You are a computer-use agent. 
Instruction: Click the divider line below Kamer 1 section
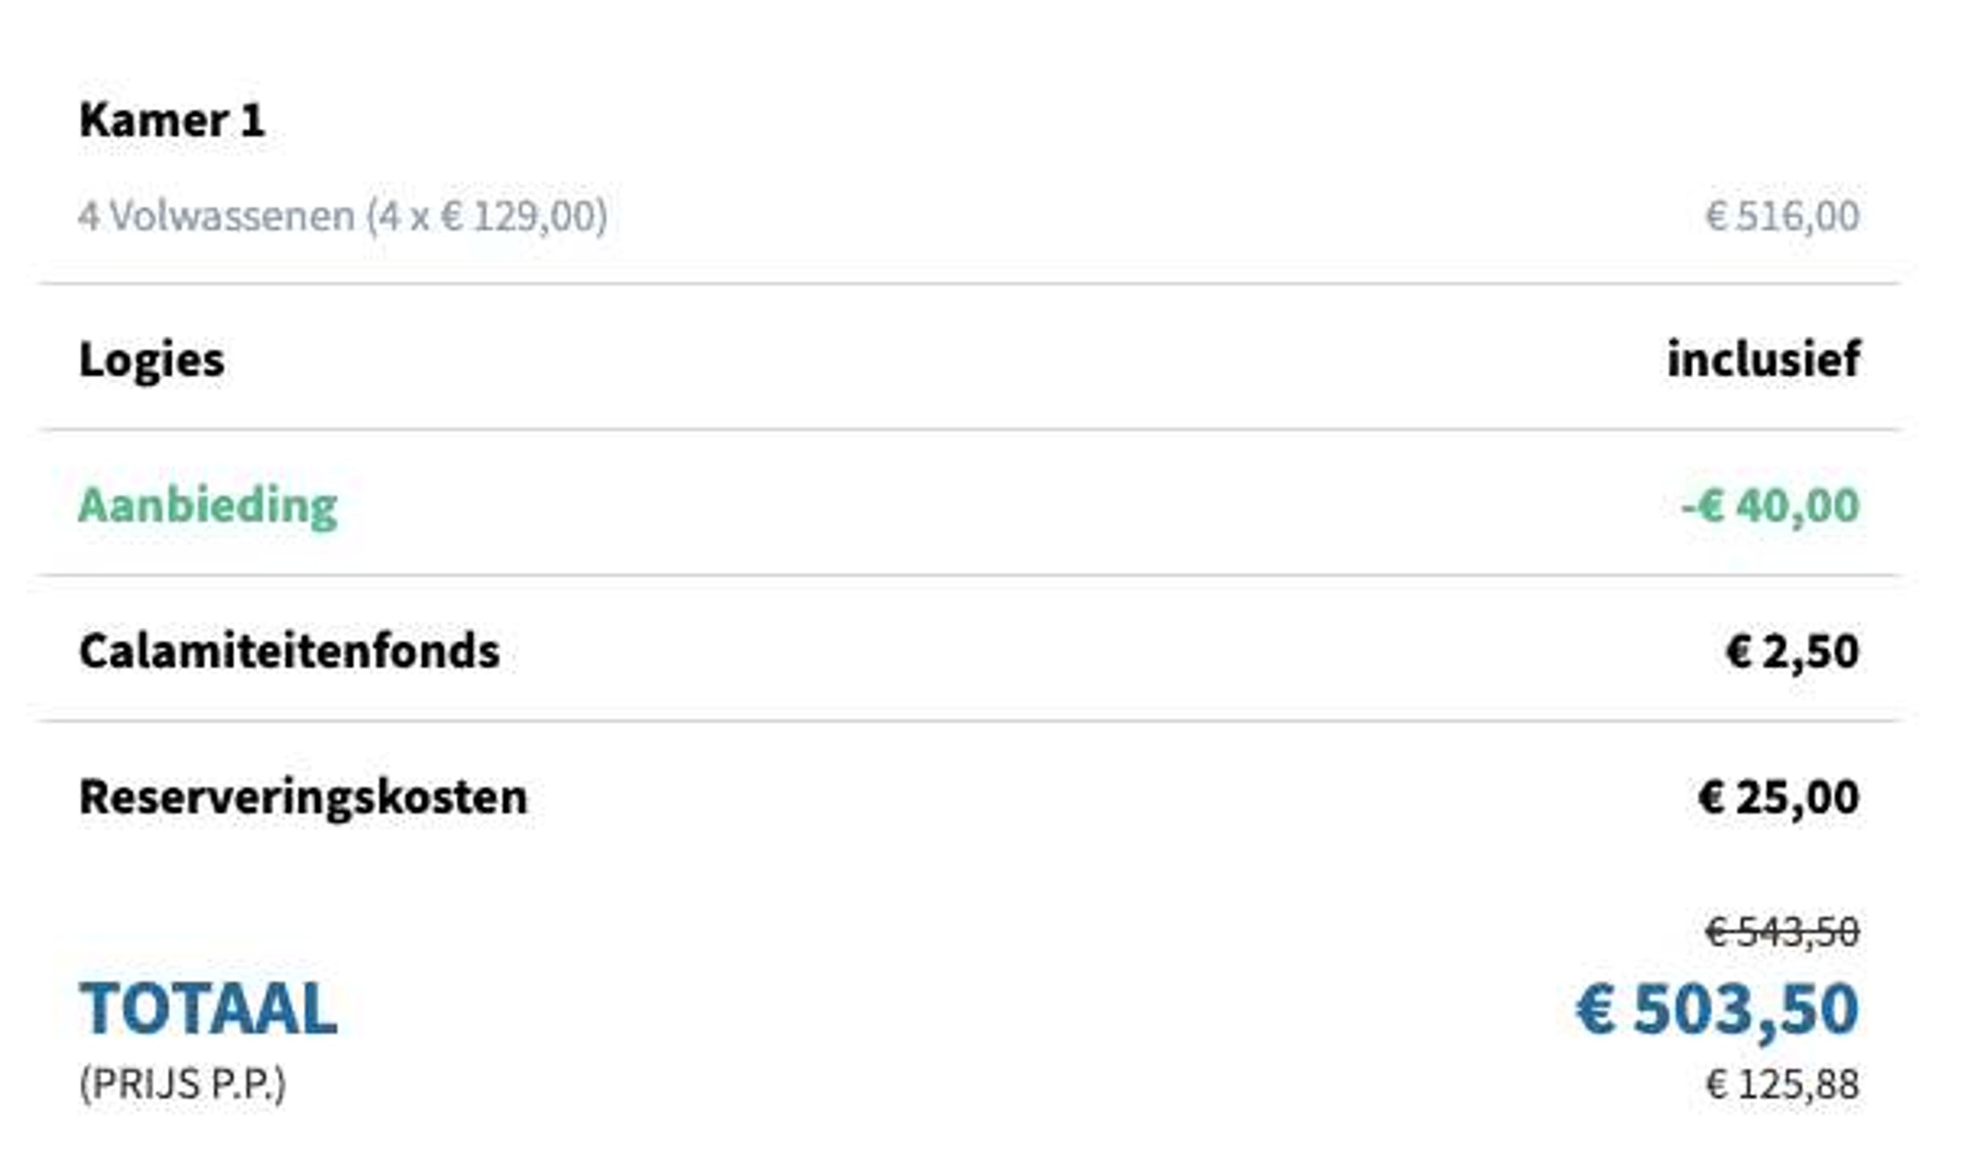[970, 284]
